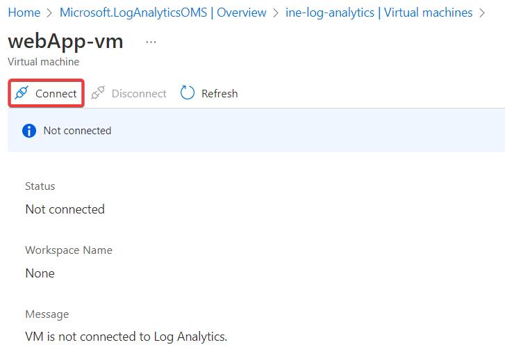Viewport: 505px width, 363px height.
Task: Select the VM is not connected message text
Action: [x=126, y=337]
